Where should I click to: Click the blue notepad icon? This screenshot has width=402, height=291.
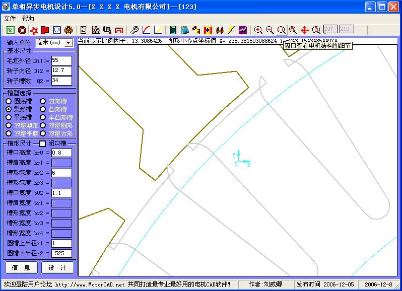[x=185, y=30]
